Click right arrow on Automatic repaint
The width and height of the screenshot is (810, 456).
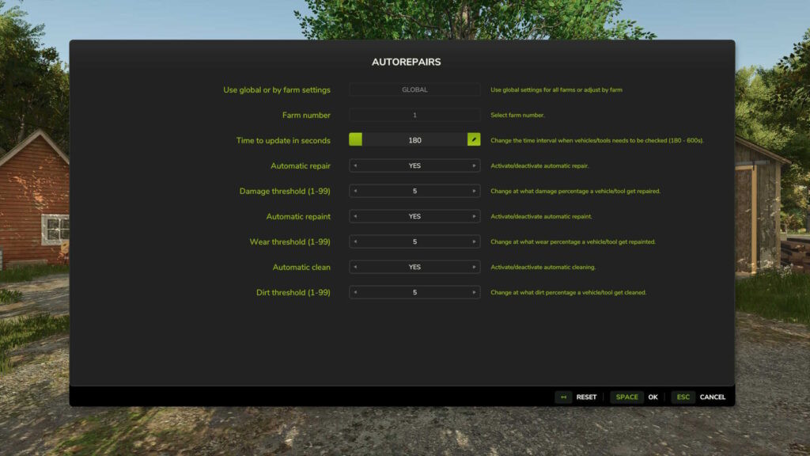click(x=474, y=216)
